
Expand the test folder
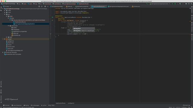point(7,37)
